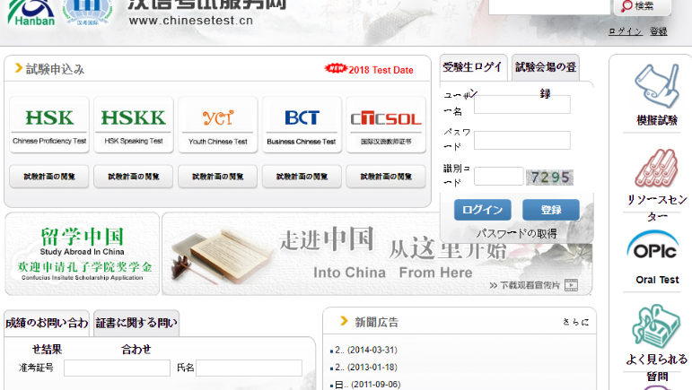692x390 pixels.
Task: Click the www.chinesetest.cn site address text
Action: 191,21
